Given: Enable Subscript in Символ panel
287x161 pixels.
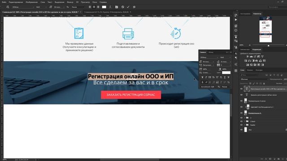Looking at the screenshot, I should pyautogui.click(x=221, y=77).
